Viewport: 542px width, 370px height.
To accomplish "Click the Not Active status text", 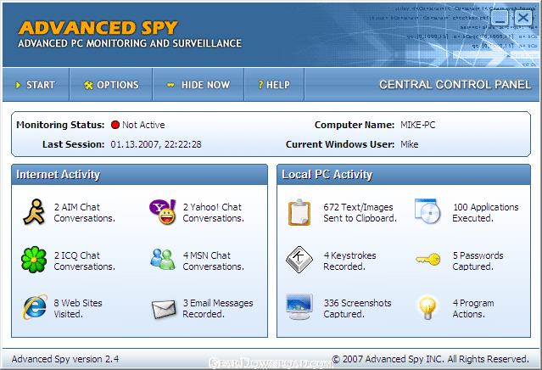I will pyautogui.click(x=143, y=125).
